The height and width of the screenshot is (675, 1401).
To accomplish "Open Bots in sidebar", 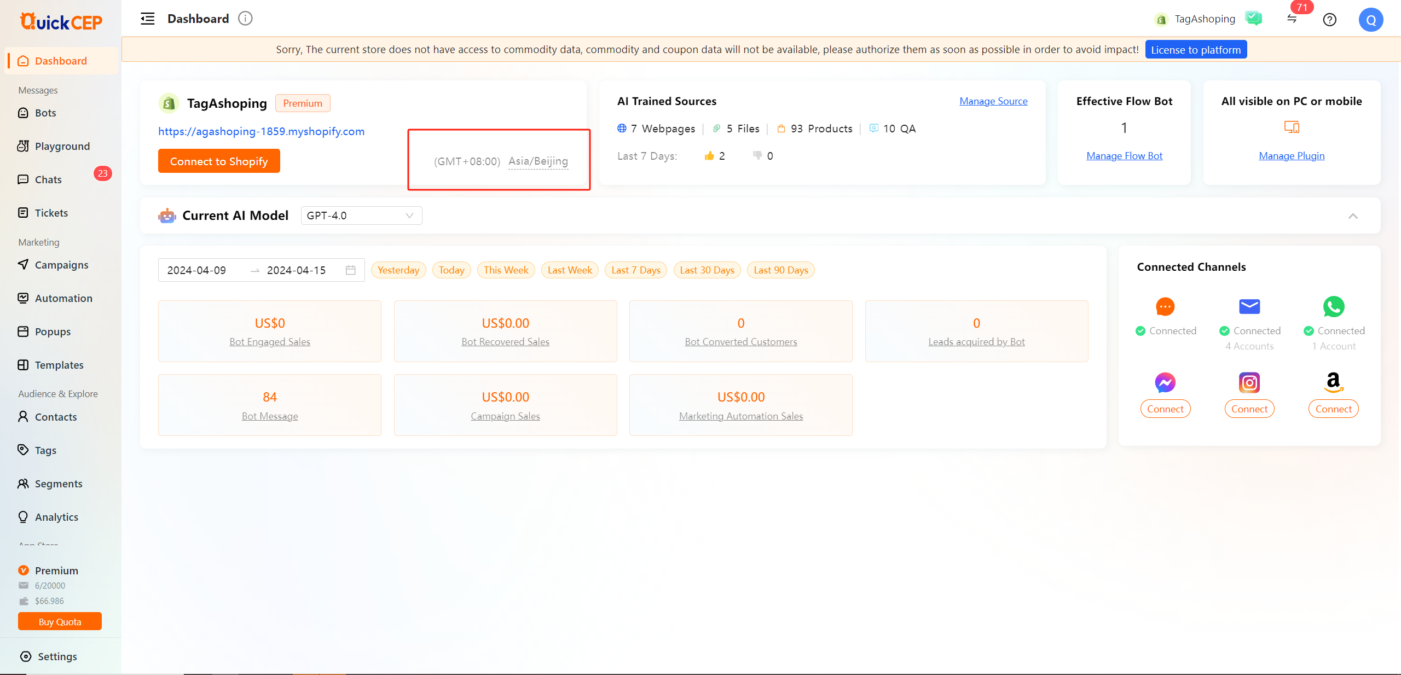I will [45, 113].
